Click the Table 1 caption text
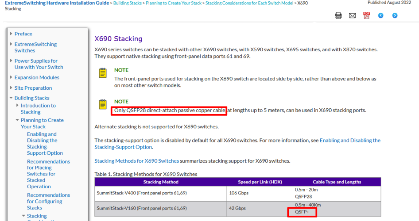Viewport: 419px width, 221px height. 146,174
